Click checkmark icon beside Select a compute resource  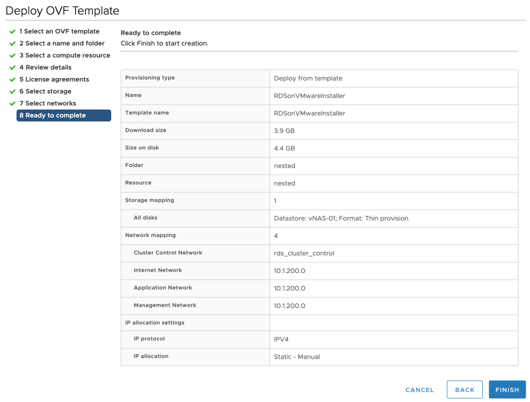click(12, 56)
